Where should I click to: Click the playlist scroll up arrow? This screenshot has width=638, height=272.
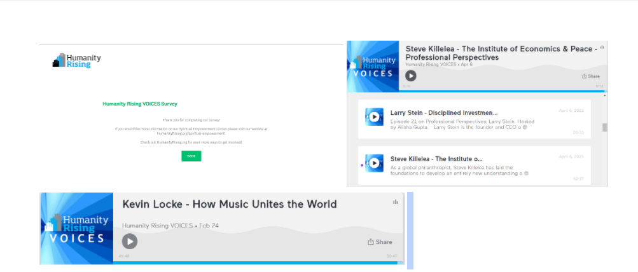[605, 95]
